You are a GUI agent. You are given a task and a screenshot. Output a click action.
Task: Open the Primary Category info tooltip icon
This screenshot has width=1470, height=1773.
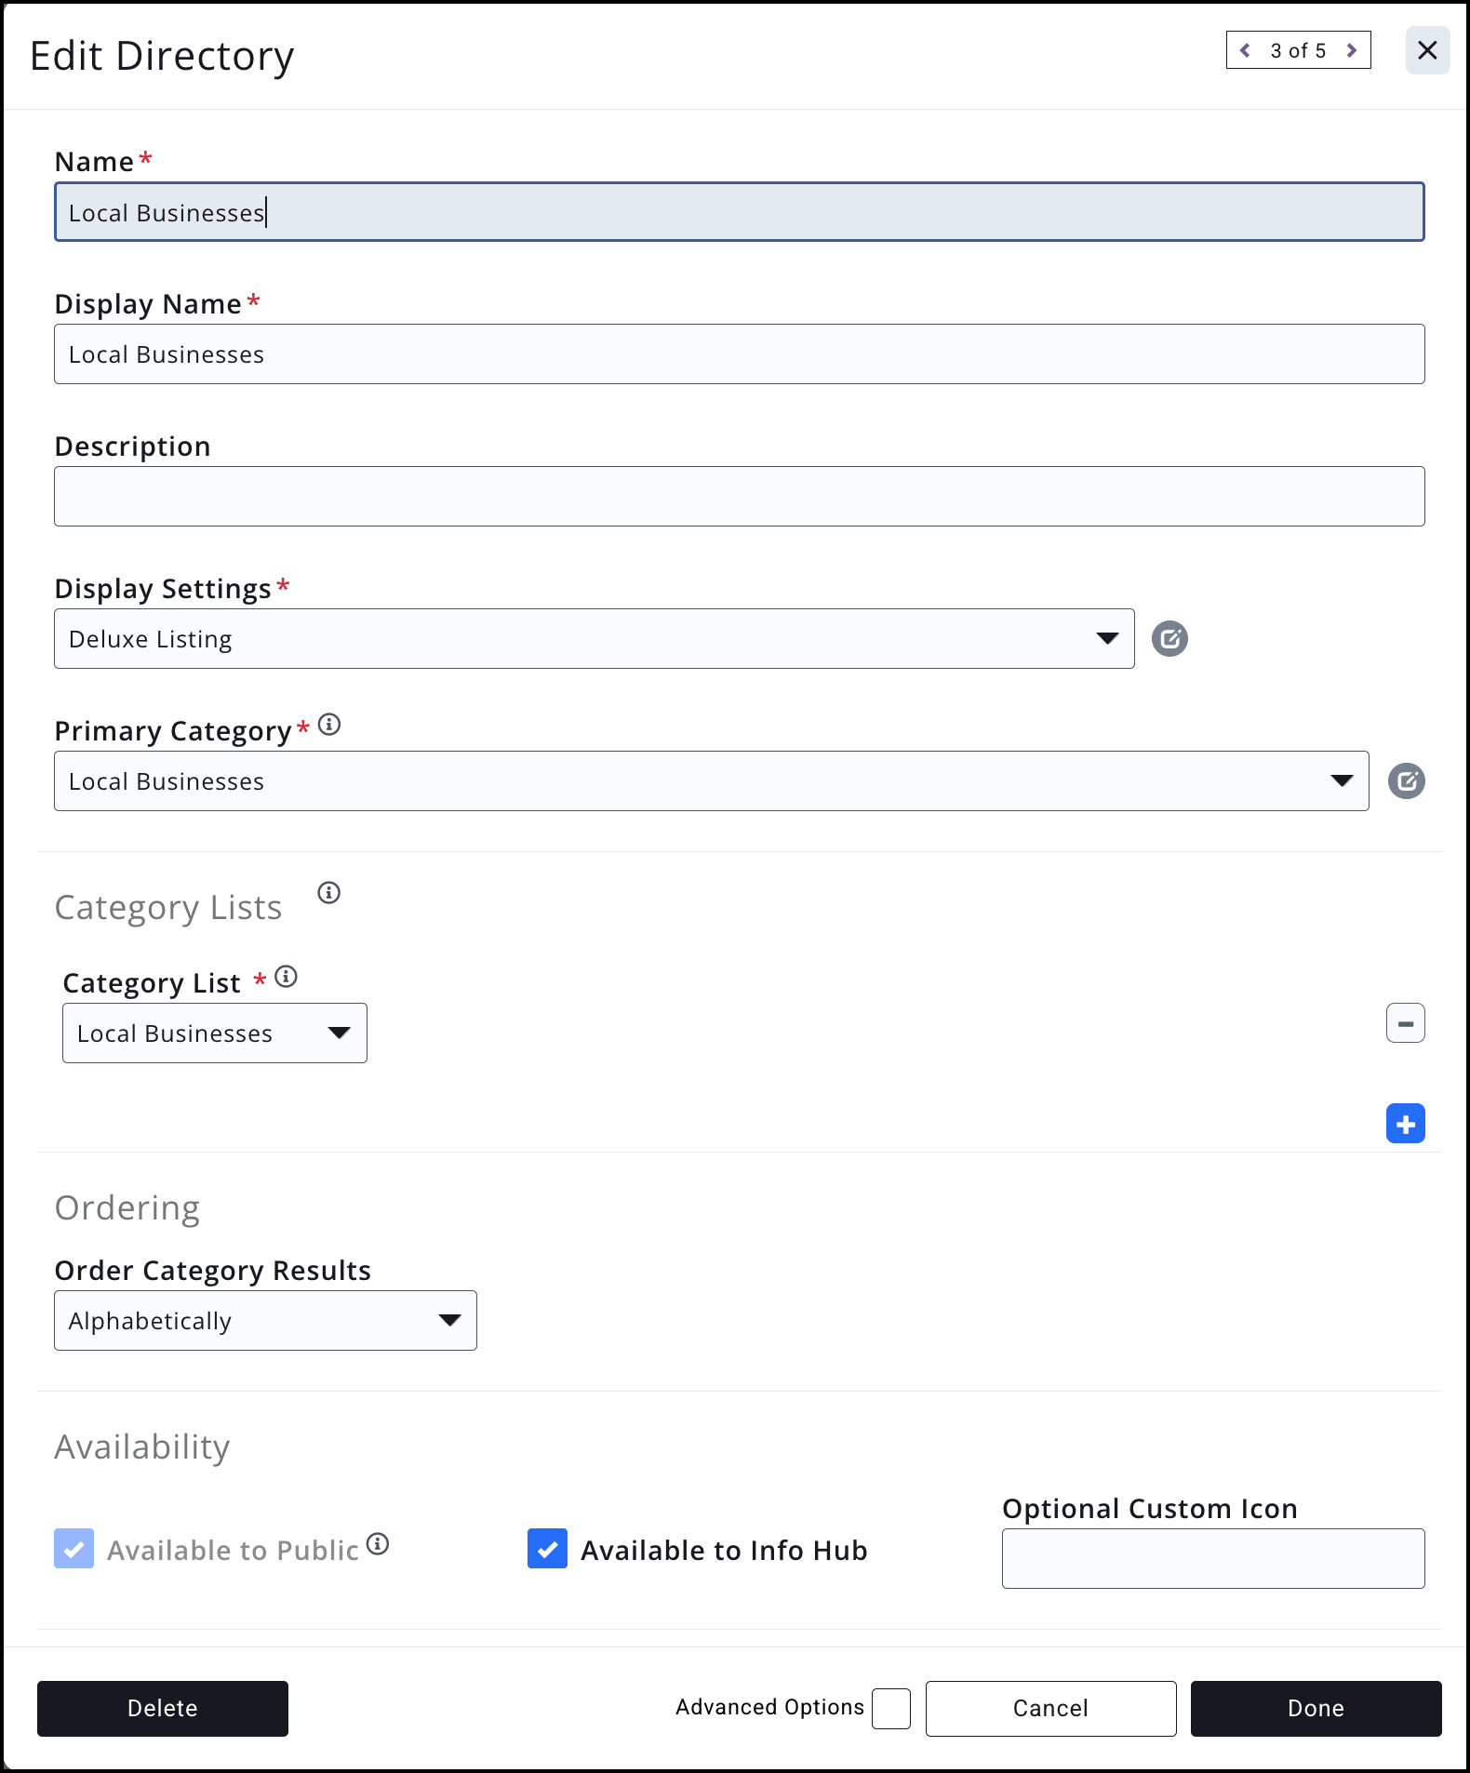point(329,725)
